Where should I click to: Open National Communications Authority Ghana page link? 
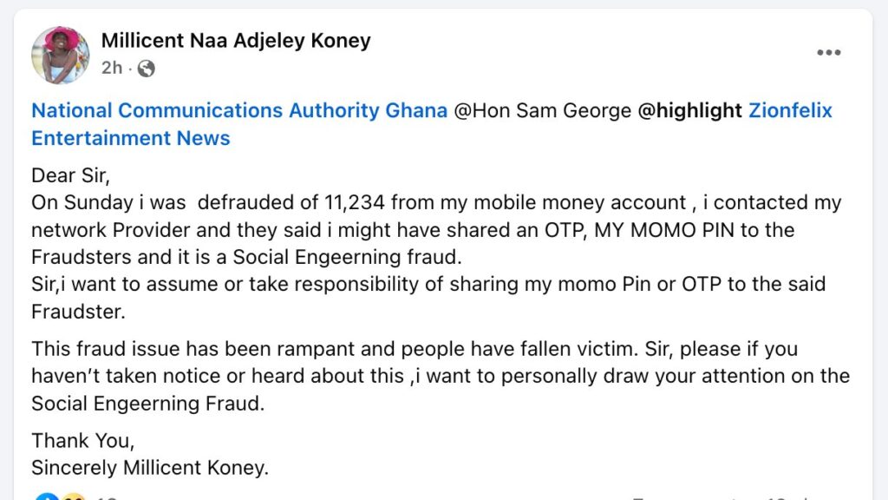[239, 110]
